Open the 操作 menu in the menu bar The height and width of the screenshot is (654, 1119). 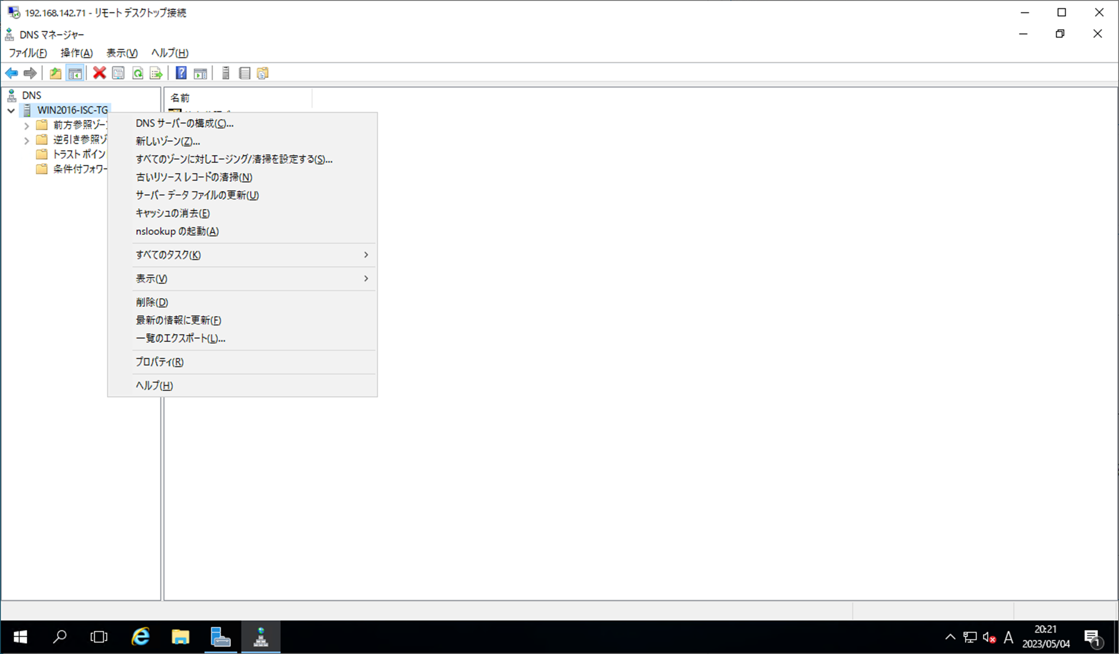76,53
